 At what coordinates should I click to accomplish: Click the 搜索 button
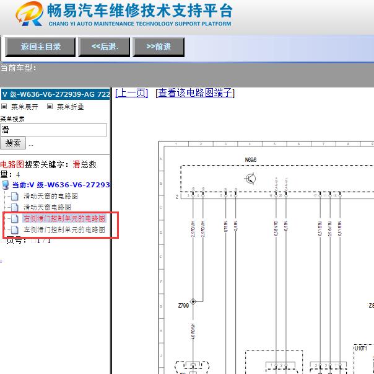point(13,143)
